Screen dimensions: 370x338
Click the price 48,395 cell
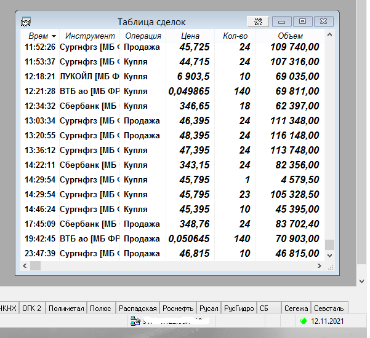(195, 135)
